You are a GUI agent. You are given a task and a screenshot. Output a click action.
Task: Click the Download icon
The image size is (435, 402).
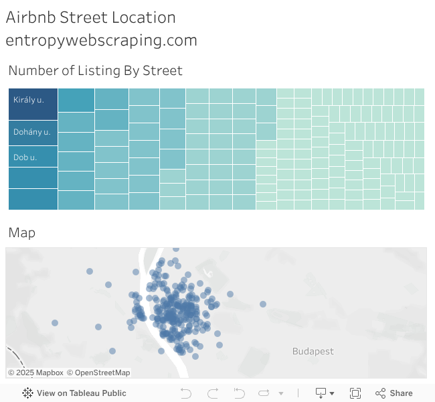pos(321,393)
